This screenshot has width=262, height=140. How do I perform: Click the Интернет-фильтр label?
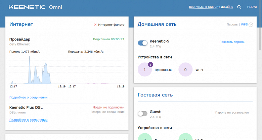(111, 25)
